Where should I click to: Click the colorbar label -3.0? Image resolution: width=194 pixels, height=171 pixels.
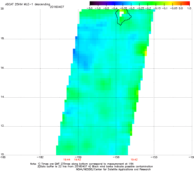pyautogui.click(x=89, y=8)
